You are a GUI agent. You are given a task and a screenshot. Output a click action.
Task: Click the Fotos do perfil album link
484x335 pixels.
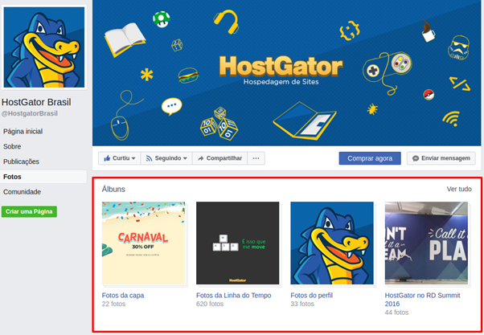tap(311, 295)
